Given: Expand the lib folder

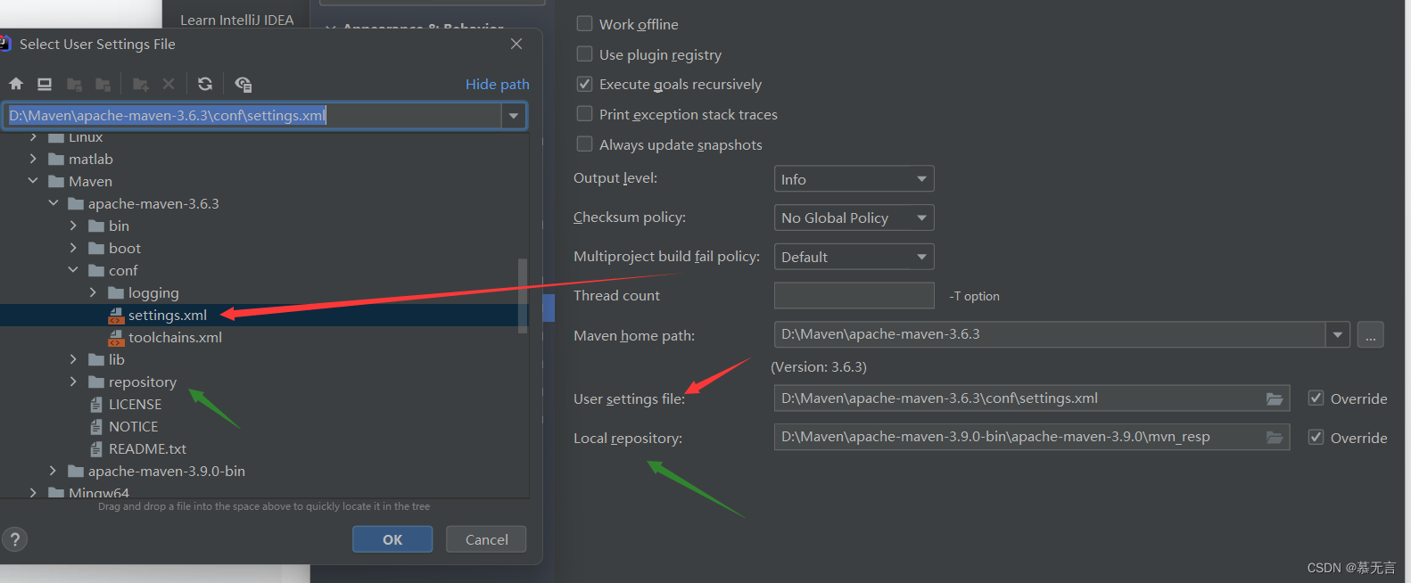Looking at the screenshot, I should [73, 359].
